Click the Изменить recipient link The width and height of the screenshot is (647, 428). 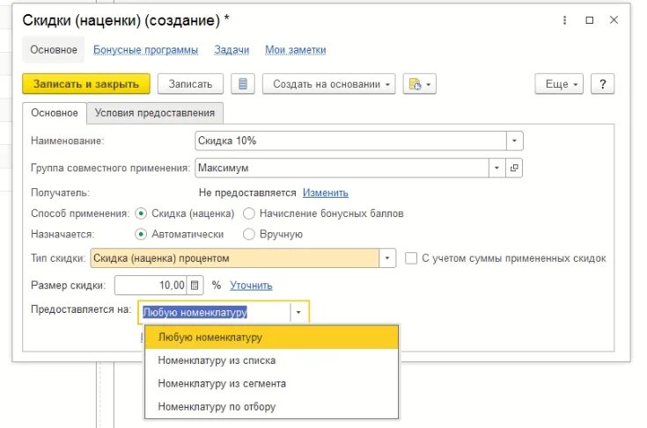[325, 192]
